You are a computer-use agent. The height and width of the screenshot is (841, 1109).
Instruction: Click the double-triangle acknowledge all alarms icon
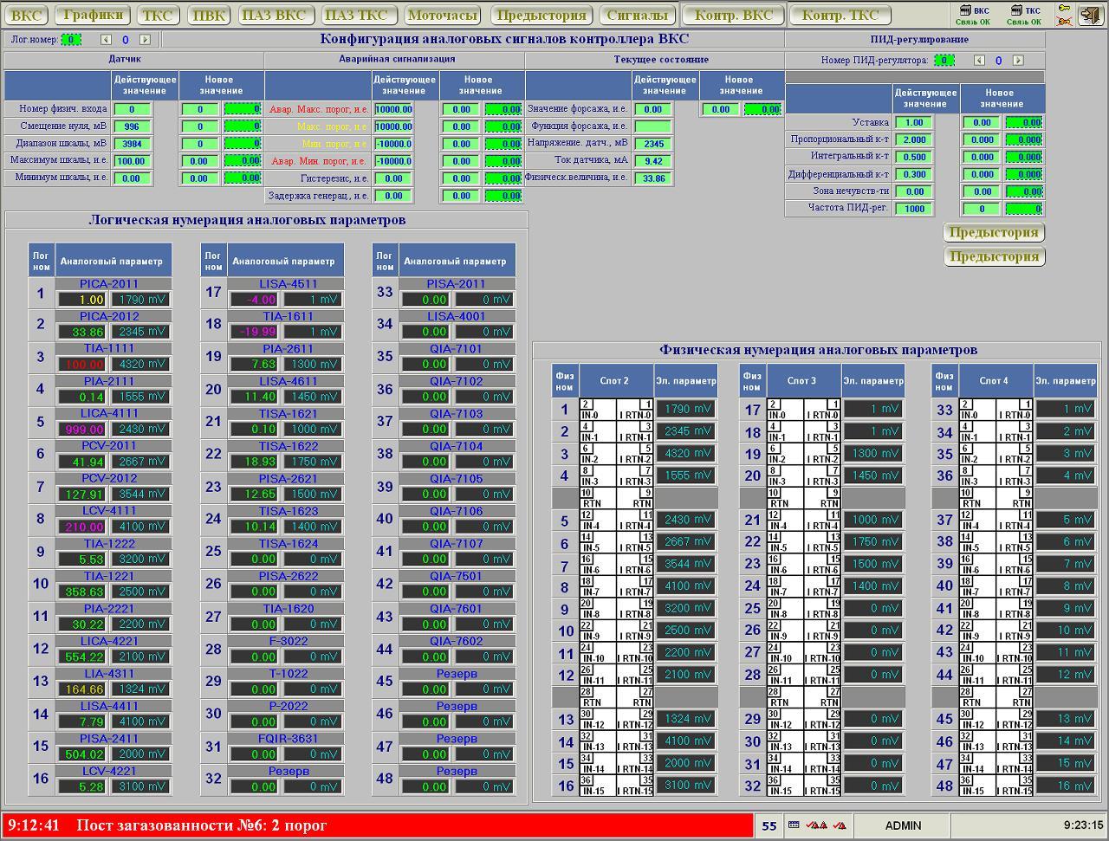pyautogui.click(x=816, y=825)
